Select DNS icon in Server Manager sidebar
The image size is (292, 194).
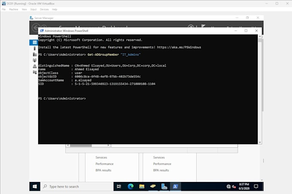pyautogui.click(x=35, y=66)
